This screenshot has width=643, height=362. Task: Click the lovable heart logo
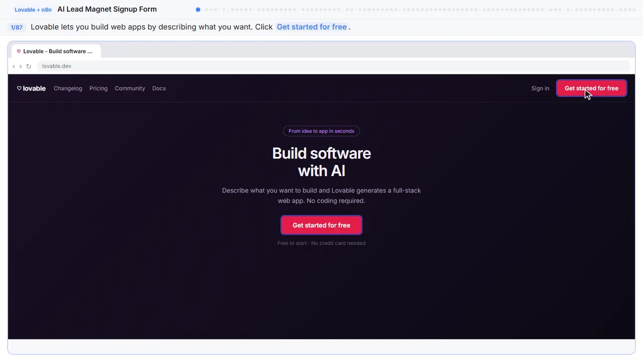click(x=31, y=88)
